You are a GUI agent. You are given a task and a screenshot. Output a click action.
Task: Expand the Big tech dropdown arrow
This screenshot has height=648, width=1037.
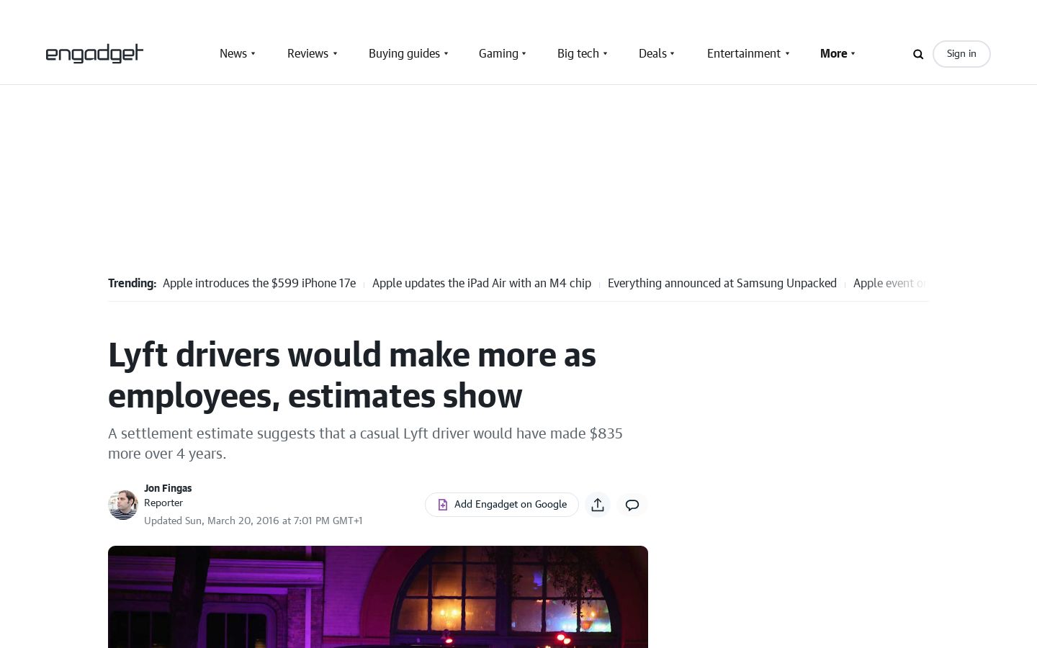click(605, 53)
